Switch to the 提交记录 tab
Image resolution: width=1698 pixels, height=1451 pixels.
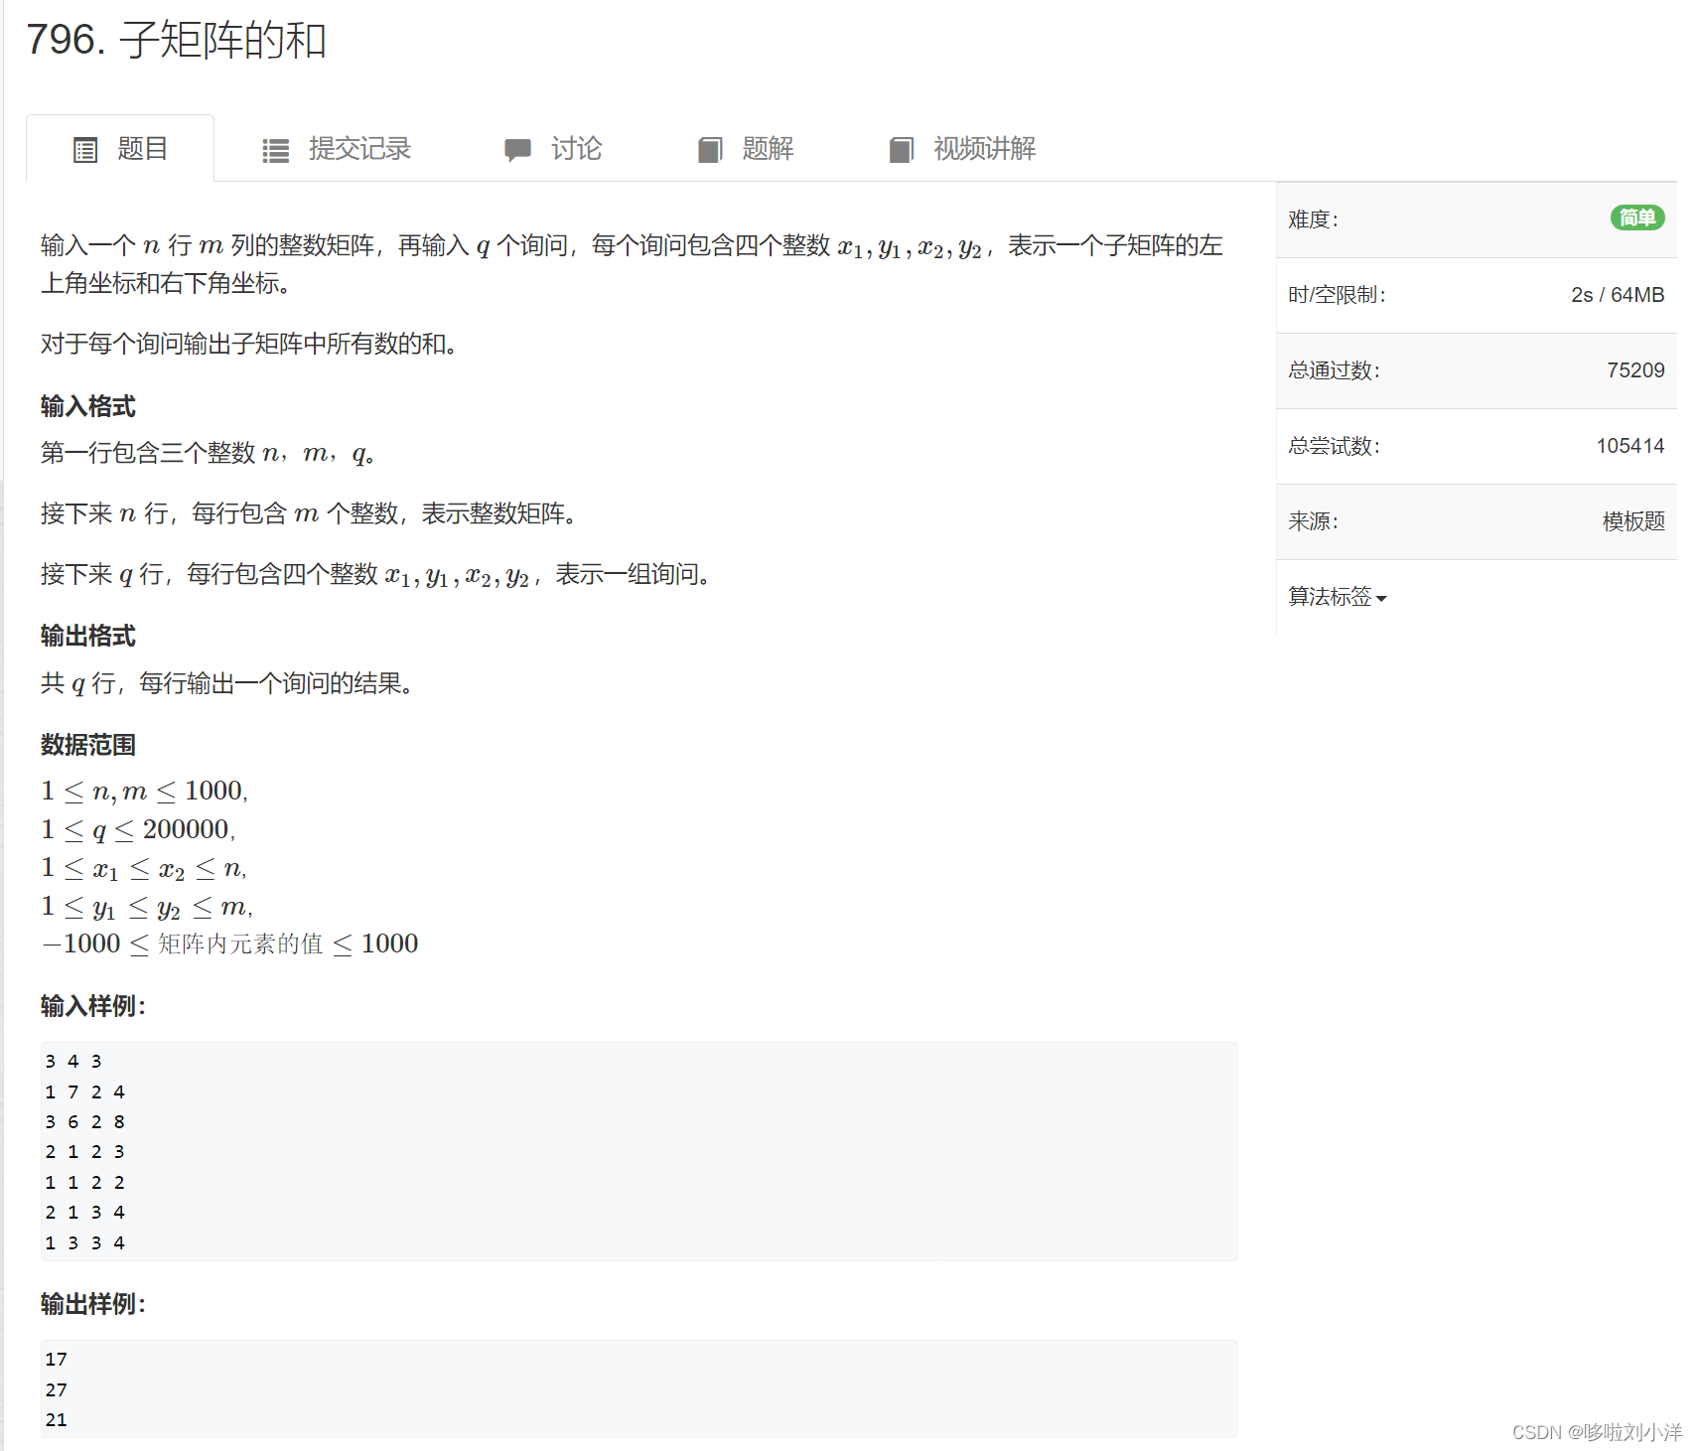pyautogui.click(x=359, y=148)
